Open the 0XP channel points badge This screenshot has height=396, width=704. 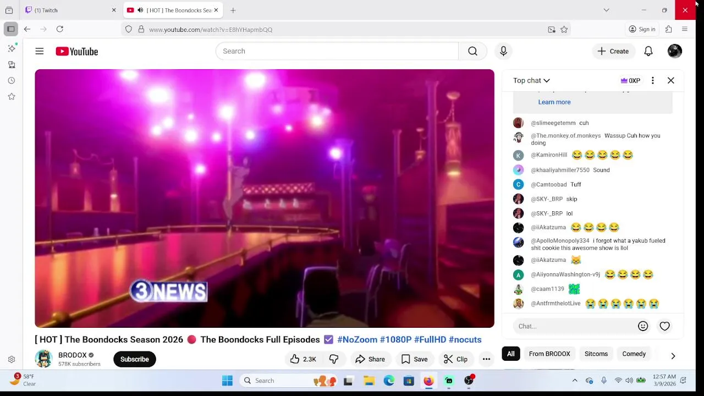[630, 80]
